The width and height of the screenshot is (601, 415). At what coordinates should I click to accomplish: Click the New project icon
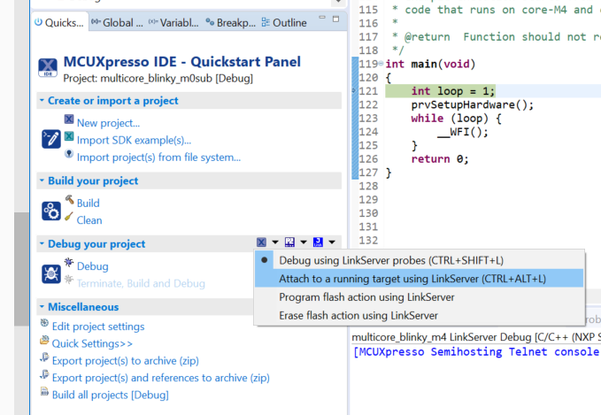(x=69, y=119)
